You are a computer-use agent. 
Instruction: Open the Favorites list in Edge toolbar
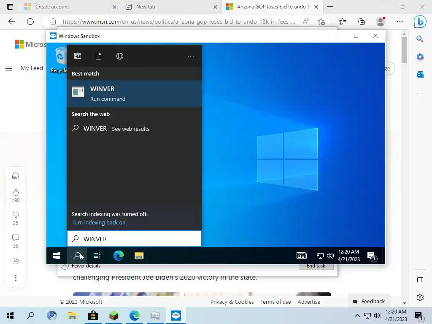[x=343, y=22]
